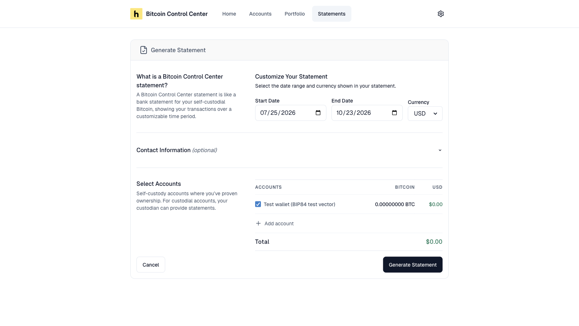Select the Statements tab
Screen dimensions: 579x326
[x=331, y=14]
